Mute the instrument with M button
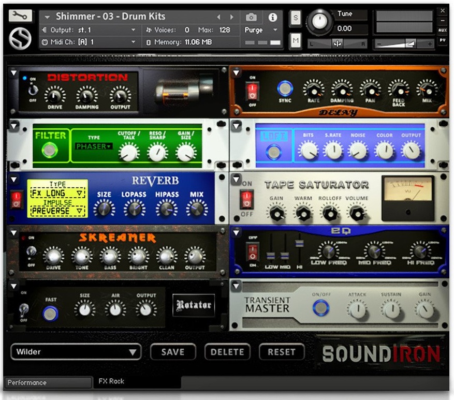This screenshot has width=454, height=400. point(295,41)
